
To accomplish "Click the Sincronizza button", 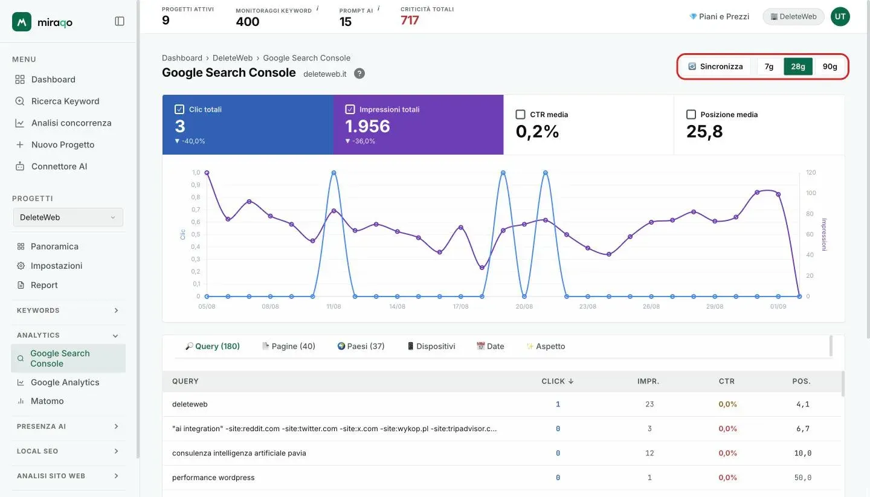I will 716,66.
